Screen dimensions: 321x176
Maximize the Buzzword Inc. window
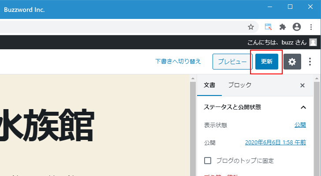point(290,7)
